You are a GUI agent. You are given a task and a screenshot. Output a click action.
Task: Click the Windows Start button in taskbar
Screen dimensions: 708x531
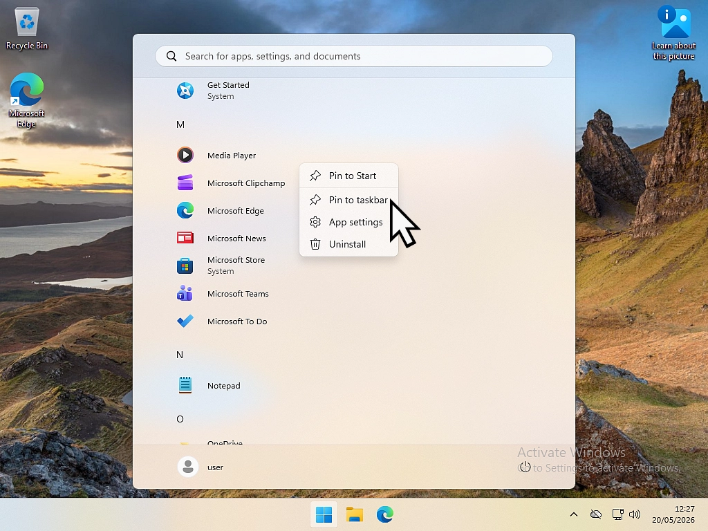324,514
